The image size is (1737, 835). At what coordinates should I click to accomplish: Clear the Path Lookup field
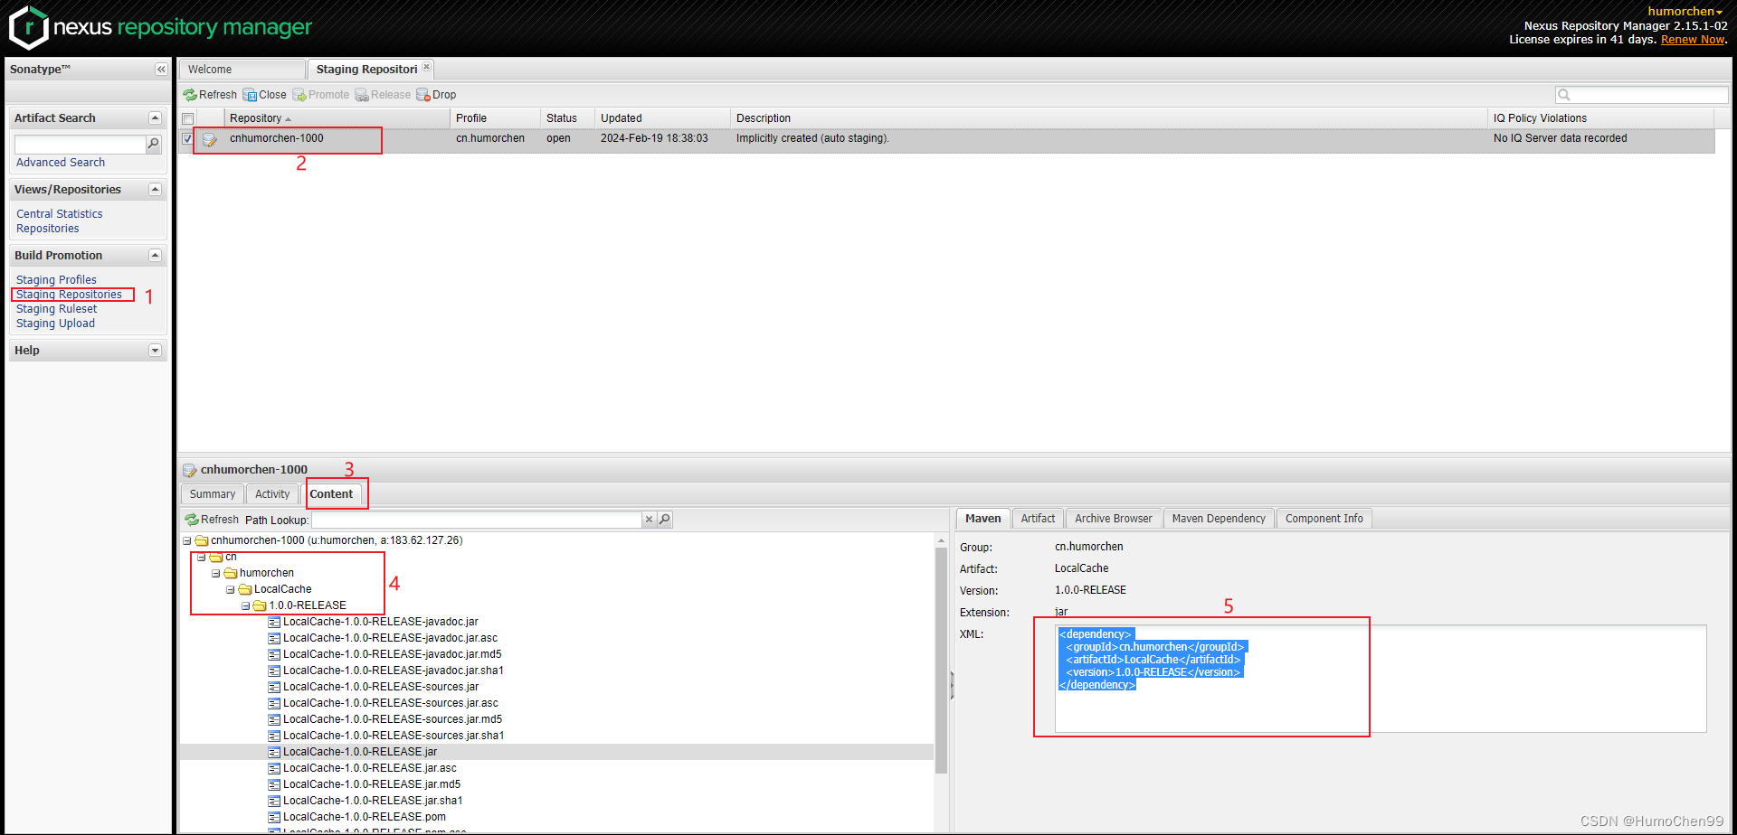tap(649, 520)
